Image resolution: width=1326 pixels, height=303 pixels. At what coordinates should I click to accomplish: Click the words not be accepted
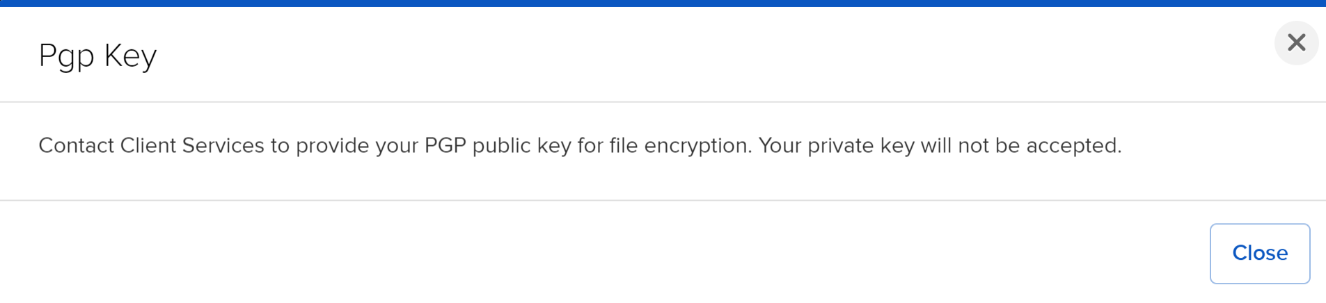1040,146
